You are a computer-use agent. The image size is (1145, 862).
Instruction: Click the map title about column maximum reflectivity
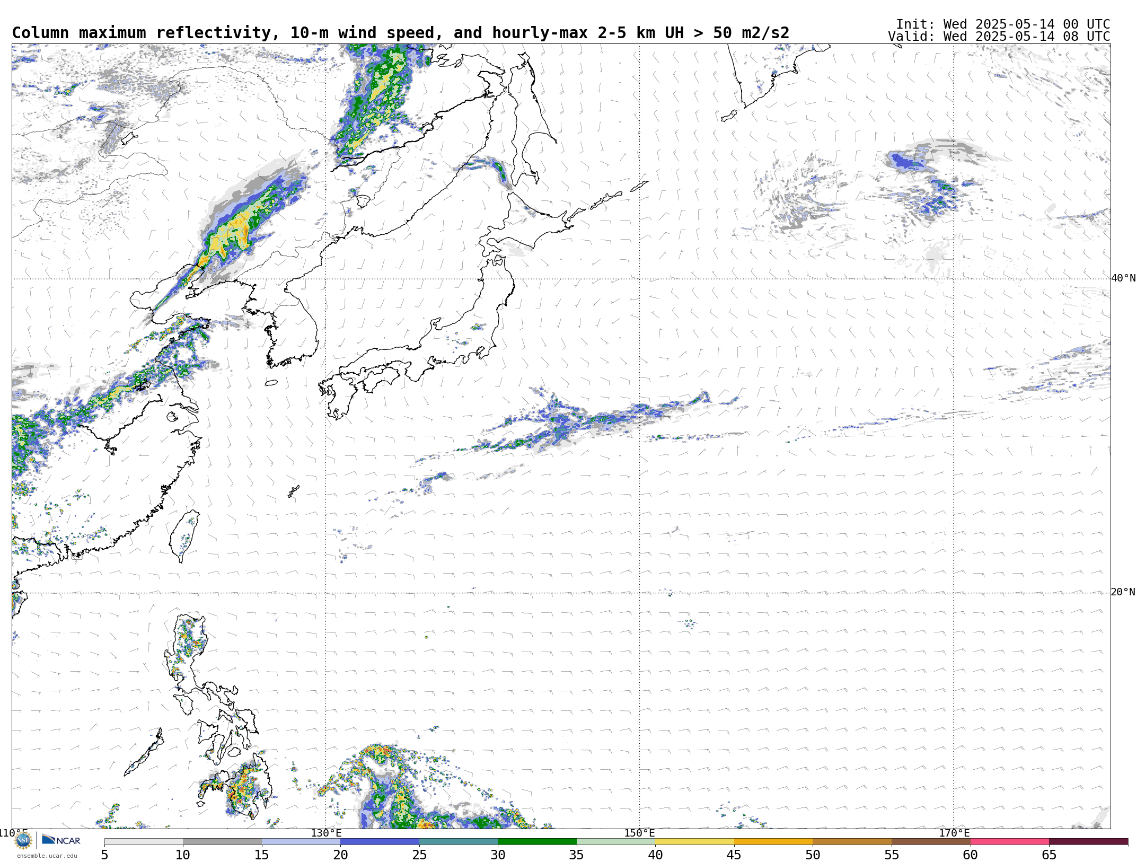400,33
